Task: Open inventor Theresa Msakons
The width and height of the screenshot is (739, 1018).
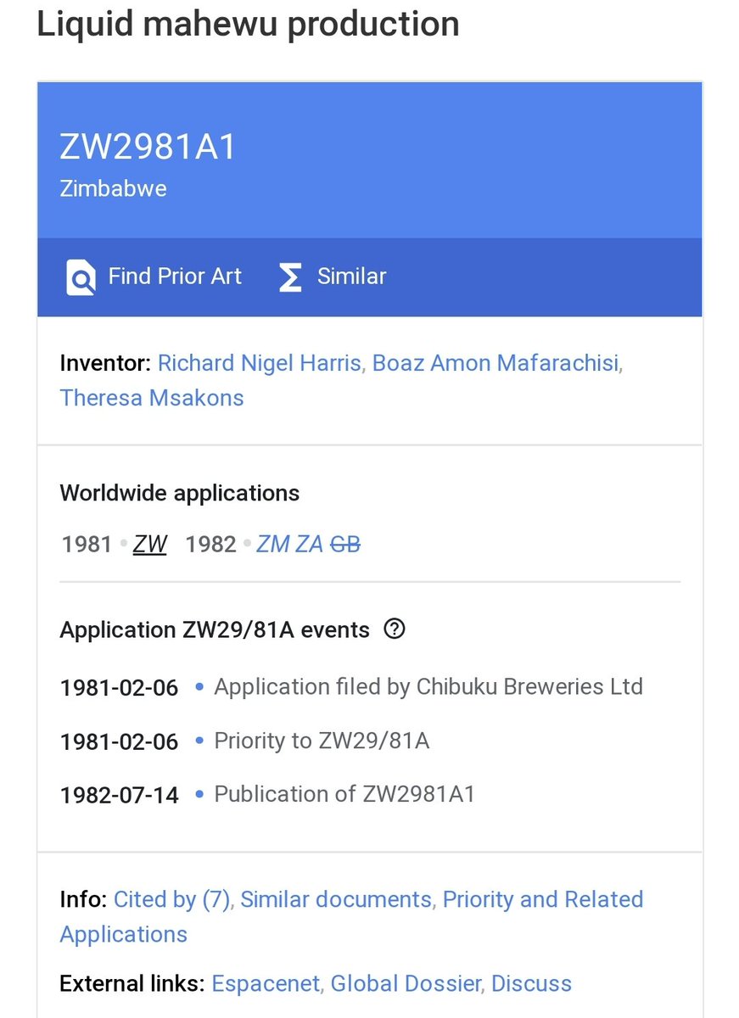Action: pos(152,398)
